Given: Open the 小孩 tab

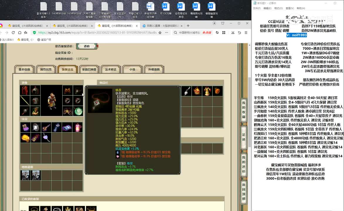Looking at the screenshot, I should (132, 69).
